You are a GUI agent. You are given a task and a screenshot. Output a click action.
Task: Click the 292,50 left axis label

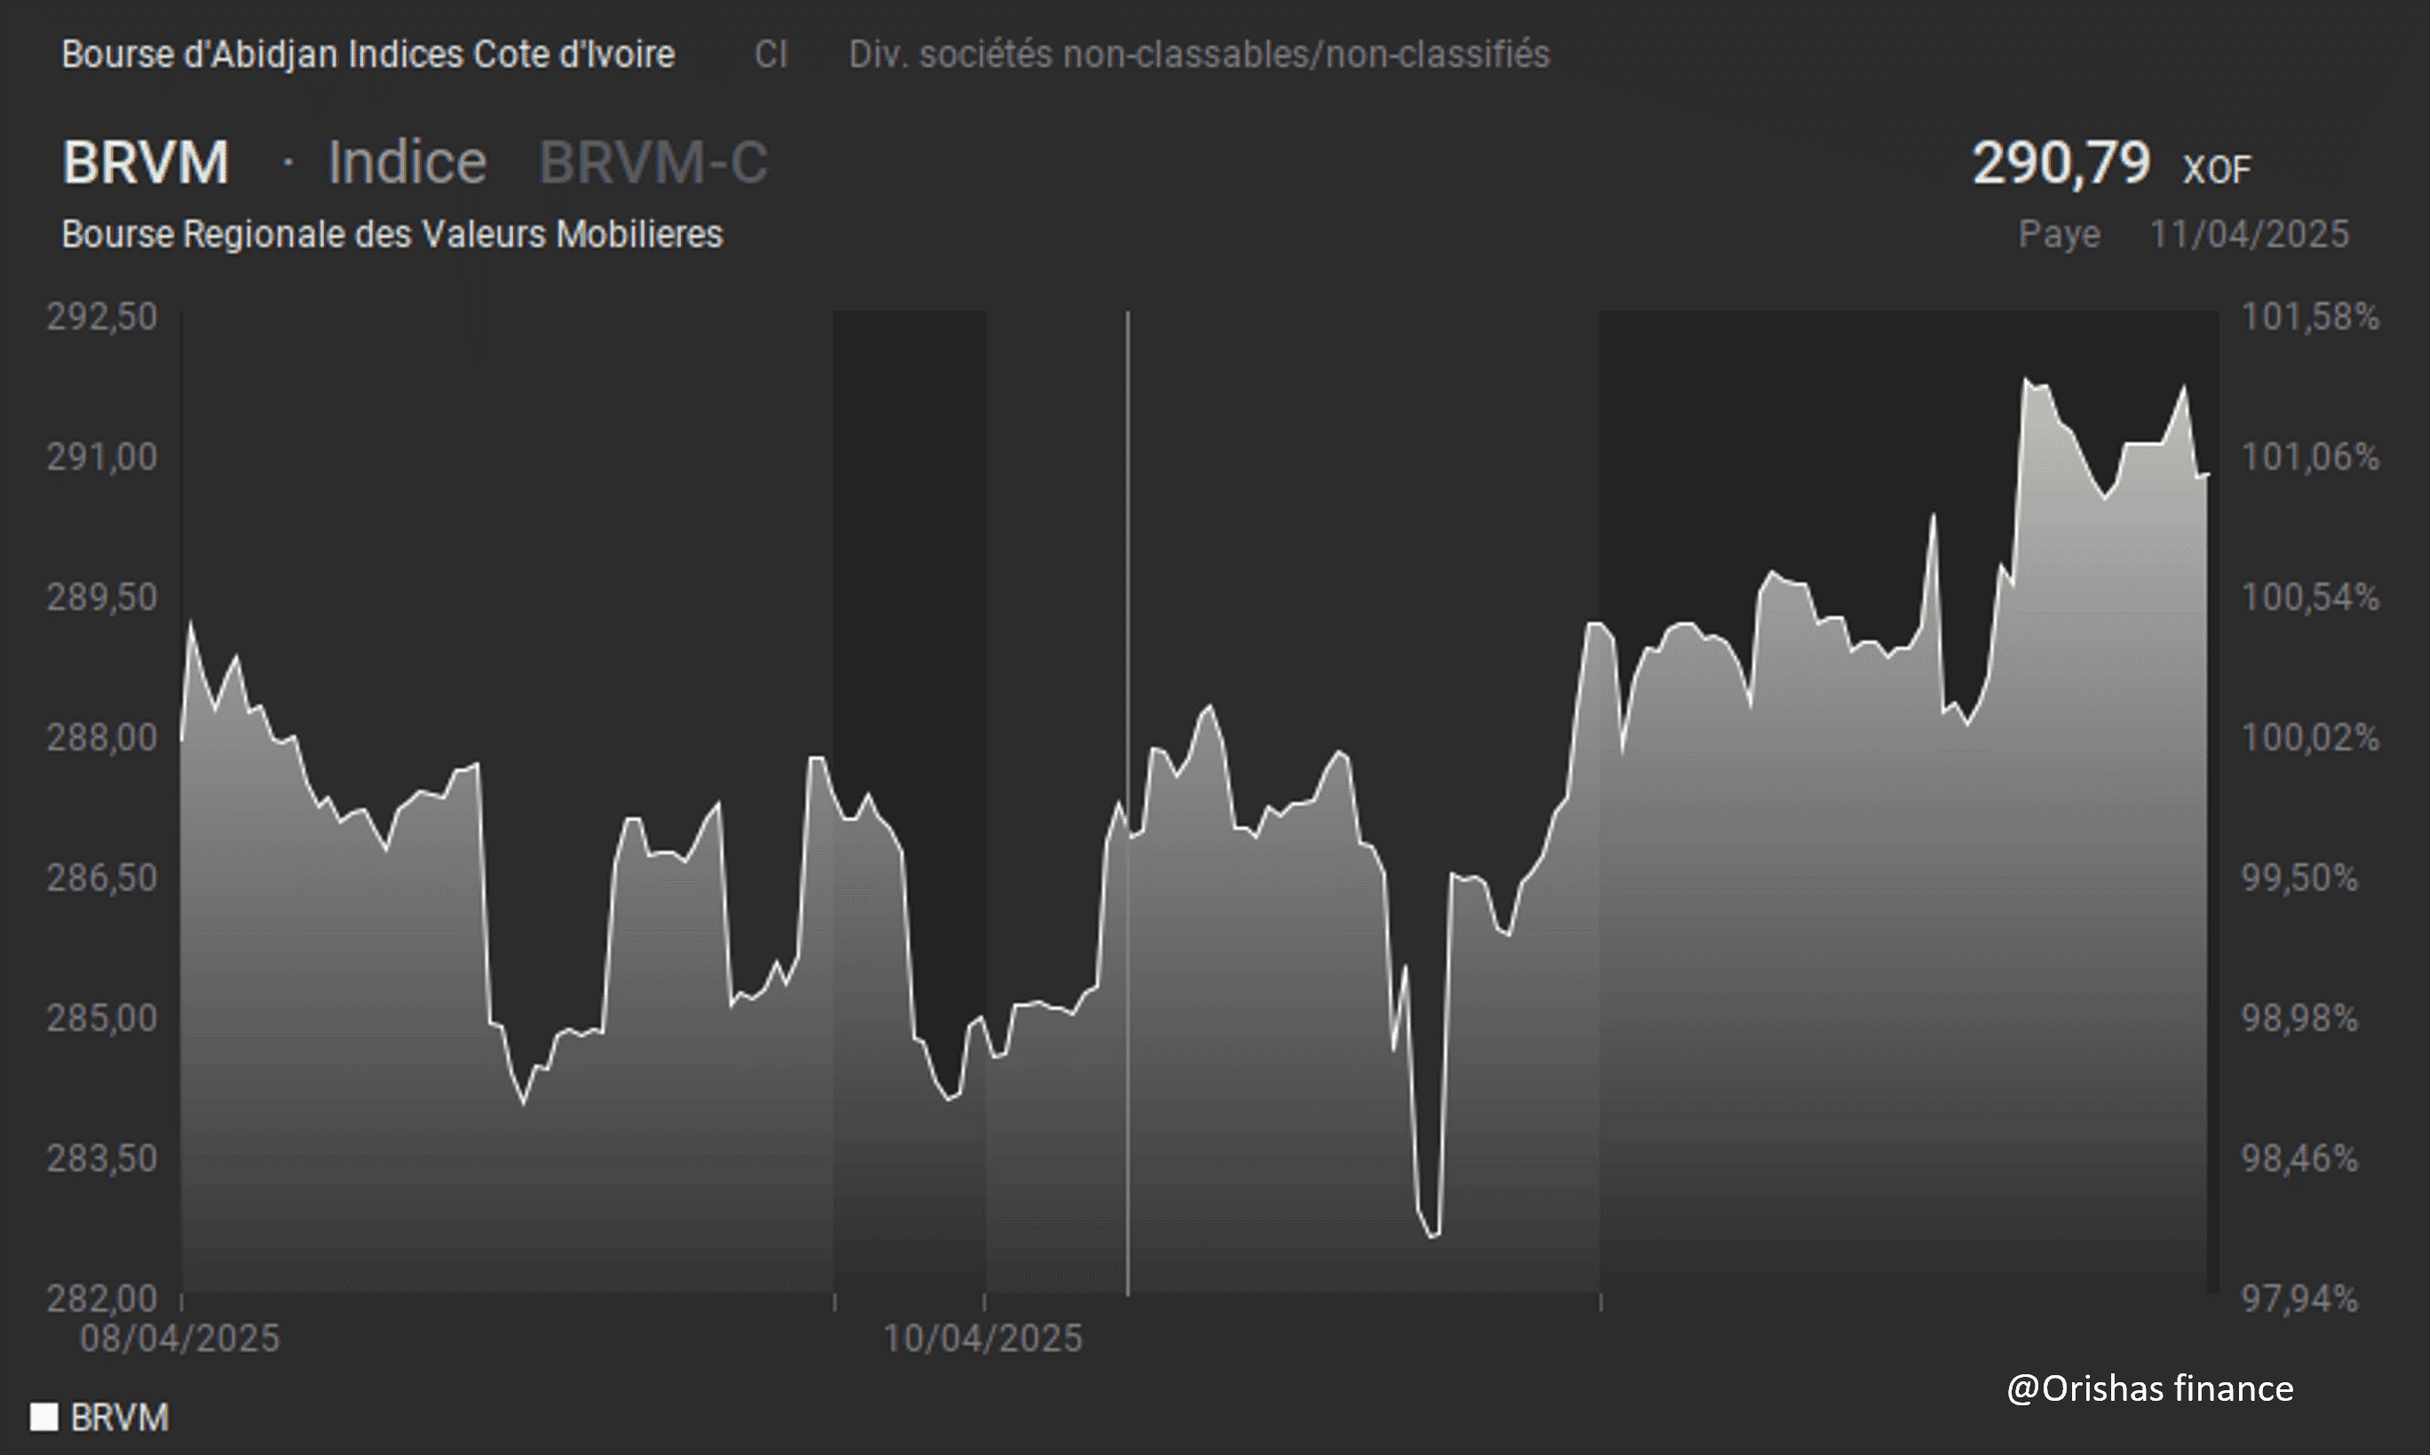point(102,317)
